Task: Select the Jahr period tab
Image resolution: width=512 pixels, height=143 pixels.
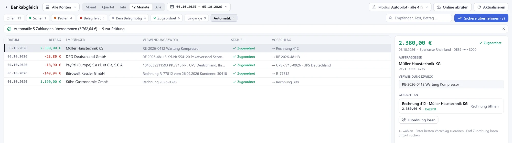Action: click(x=123, y=7)
